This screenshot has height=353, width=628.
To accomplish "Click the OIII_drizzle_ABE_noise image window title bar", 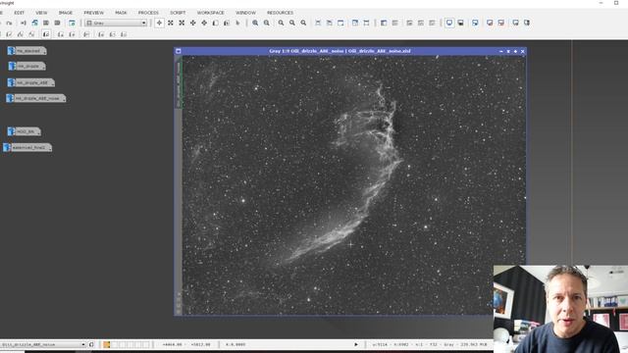I will 340,51.
